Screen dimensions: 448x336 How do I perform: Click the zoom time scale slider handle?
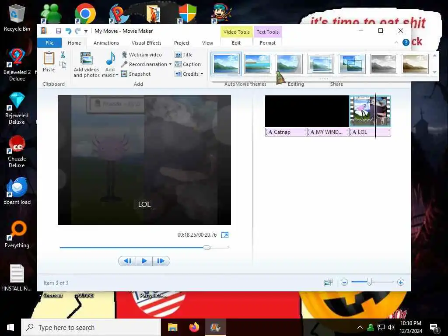[x=369, y=282]
